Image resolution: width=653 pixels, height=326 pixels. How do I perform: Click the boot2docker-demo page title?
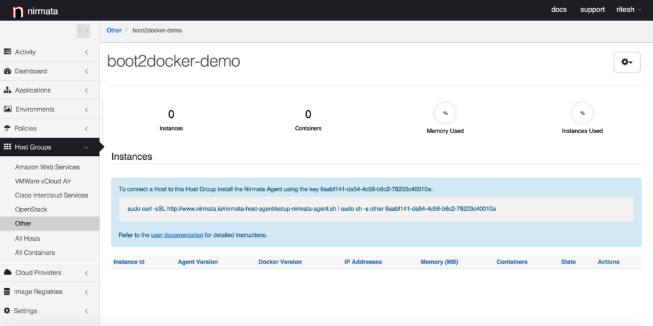click(173, 62)
